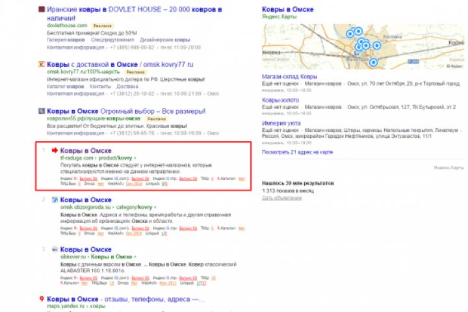Image resolution: width=468 pixels, height=312 pixels.
Task: Click the sibkover.ru result favicon
Action: (x=55, y=250)
